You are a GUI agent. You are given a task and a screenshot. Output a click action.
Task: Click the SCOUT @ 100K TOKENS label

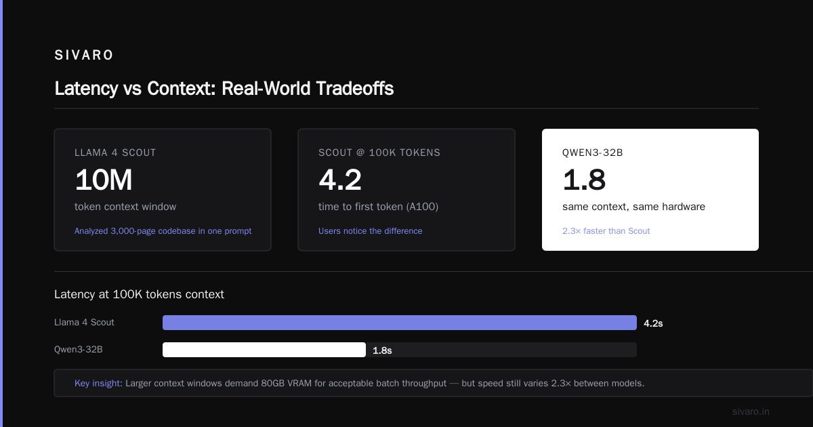(x=379, y=152)
